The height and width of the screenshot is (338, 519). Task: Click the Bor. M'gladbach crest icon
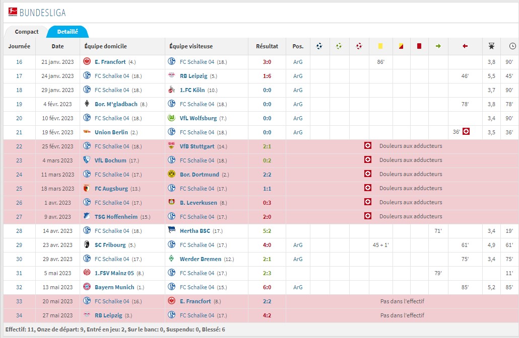pyautogui.click(x=87, y=104)
